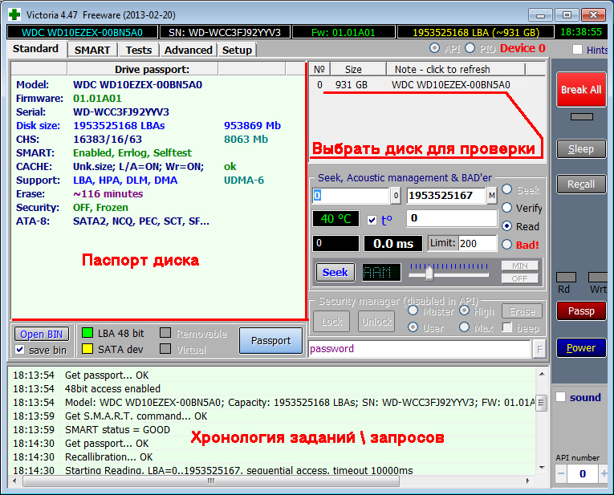Click the field below the end LBA

point(452,218)
